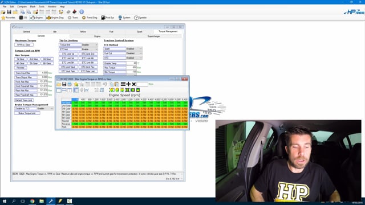Viewport: 365px width, 205px height.
Task: Open the Torque limit dropdown
Action: [90, 45]
